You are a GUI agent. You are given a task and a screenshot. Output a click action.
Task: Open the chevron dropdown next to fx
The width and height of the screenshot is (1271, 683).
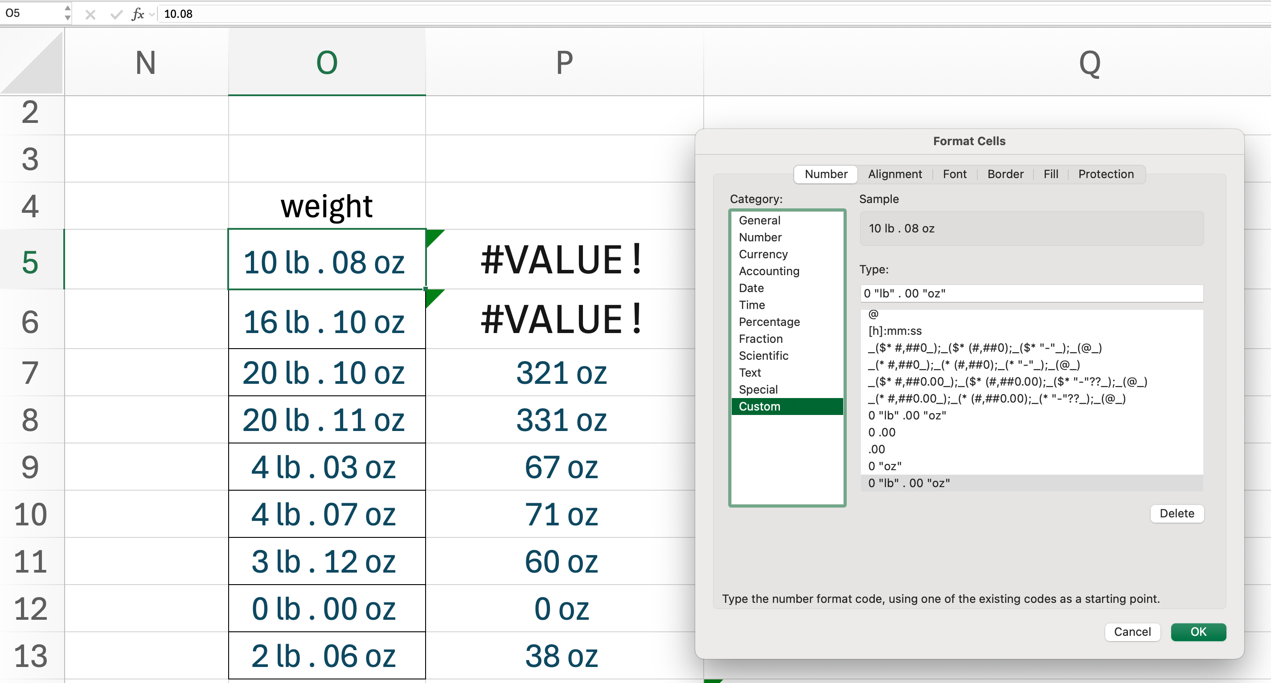(152, 14)
